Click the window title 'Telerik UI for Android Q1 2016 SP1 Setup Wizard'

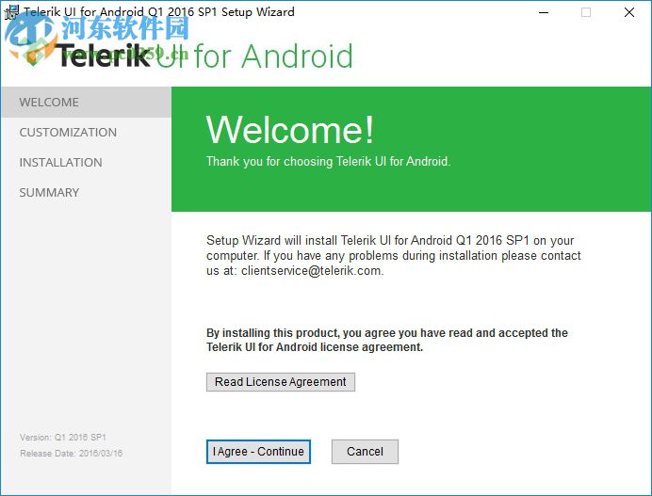coord(159,11)
